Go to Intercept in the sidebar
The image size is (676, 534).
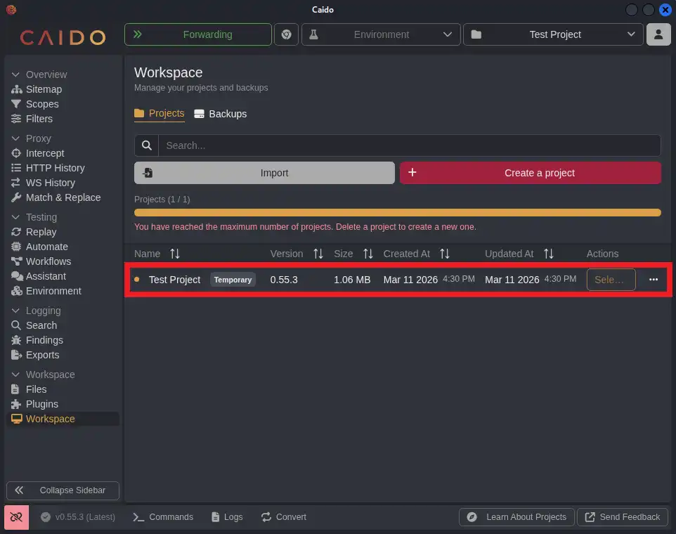(x=45, y=153)
